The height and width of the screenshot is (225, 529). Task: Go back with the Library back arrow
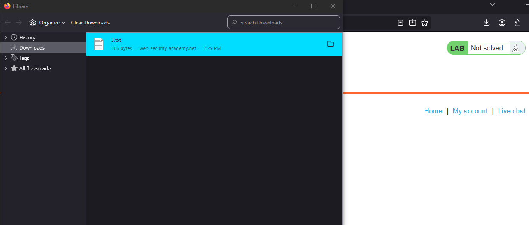pyautogui.click(x=8, y=23)
